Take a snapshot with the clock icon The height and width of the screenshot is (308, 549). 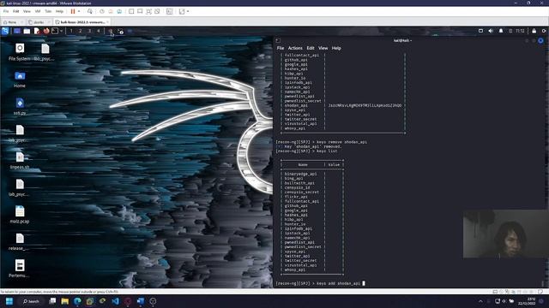(102, 11)
